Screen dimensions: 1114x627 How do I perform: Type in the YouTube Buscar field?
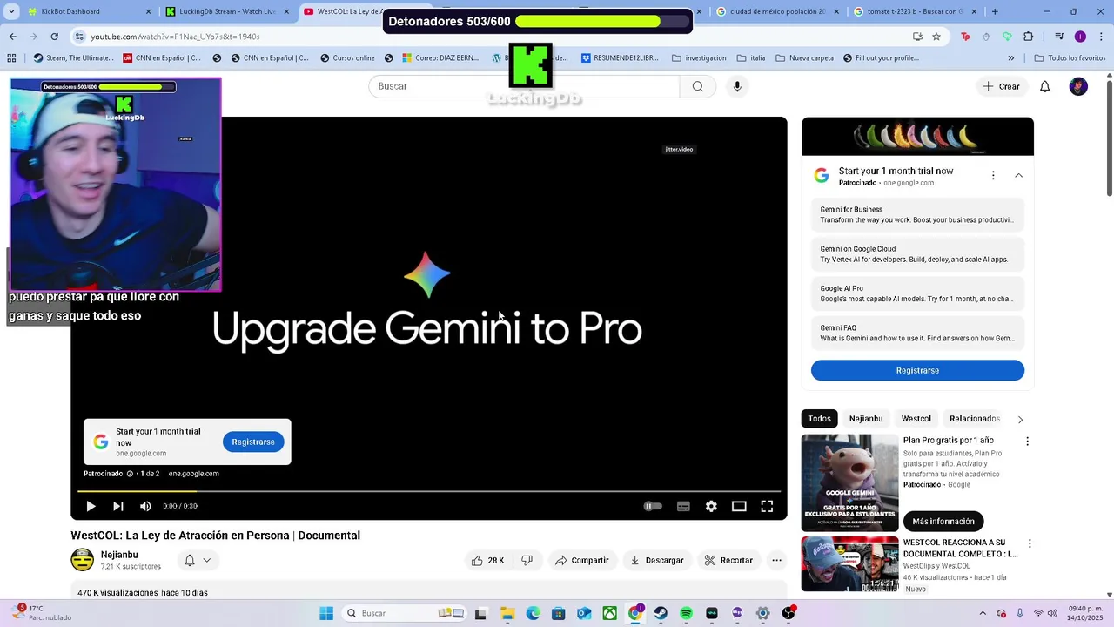coord(524,86)
